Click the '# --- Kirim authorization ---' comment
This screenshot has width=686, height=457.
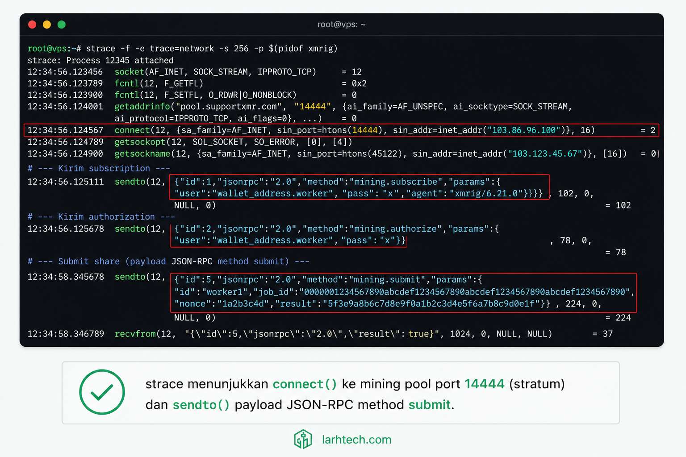(x=101, y=216)
